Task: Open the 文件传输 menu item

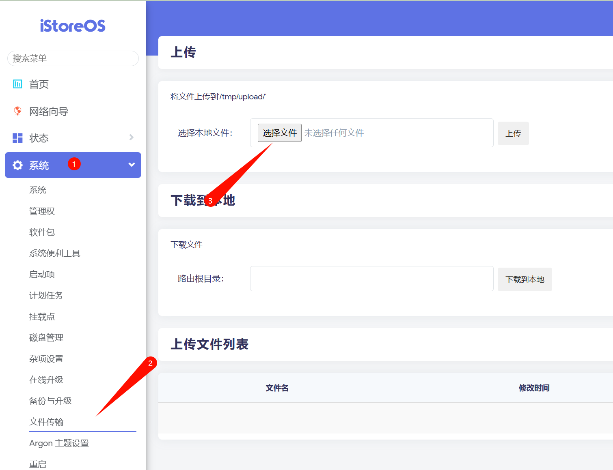Action: (x=46, y=422)
